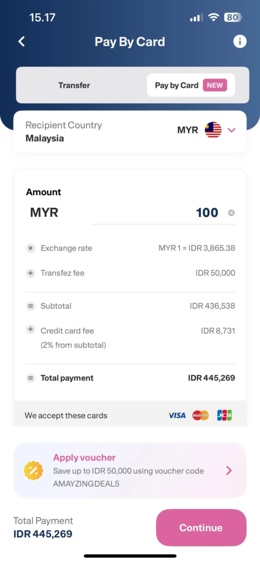
Task: Tap the equals icon beside Total payment
Action: (31, 378)
